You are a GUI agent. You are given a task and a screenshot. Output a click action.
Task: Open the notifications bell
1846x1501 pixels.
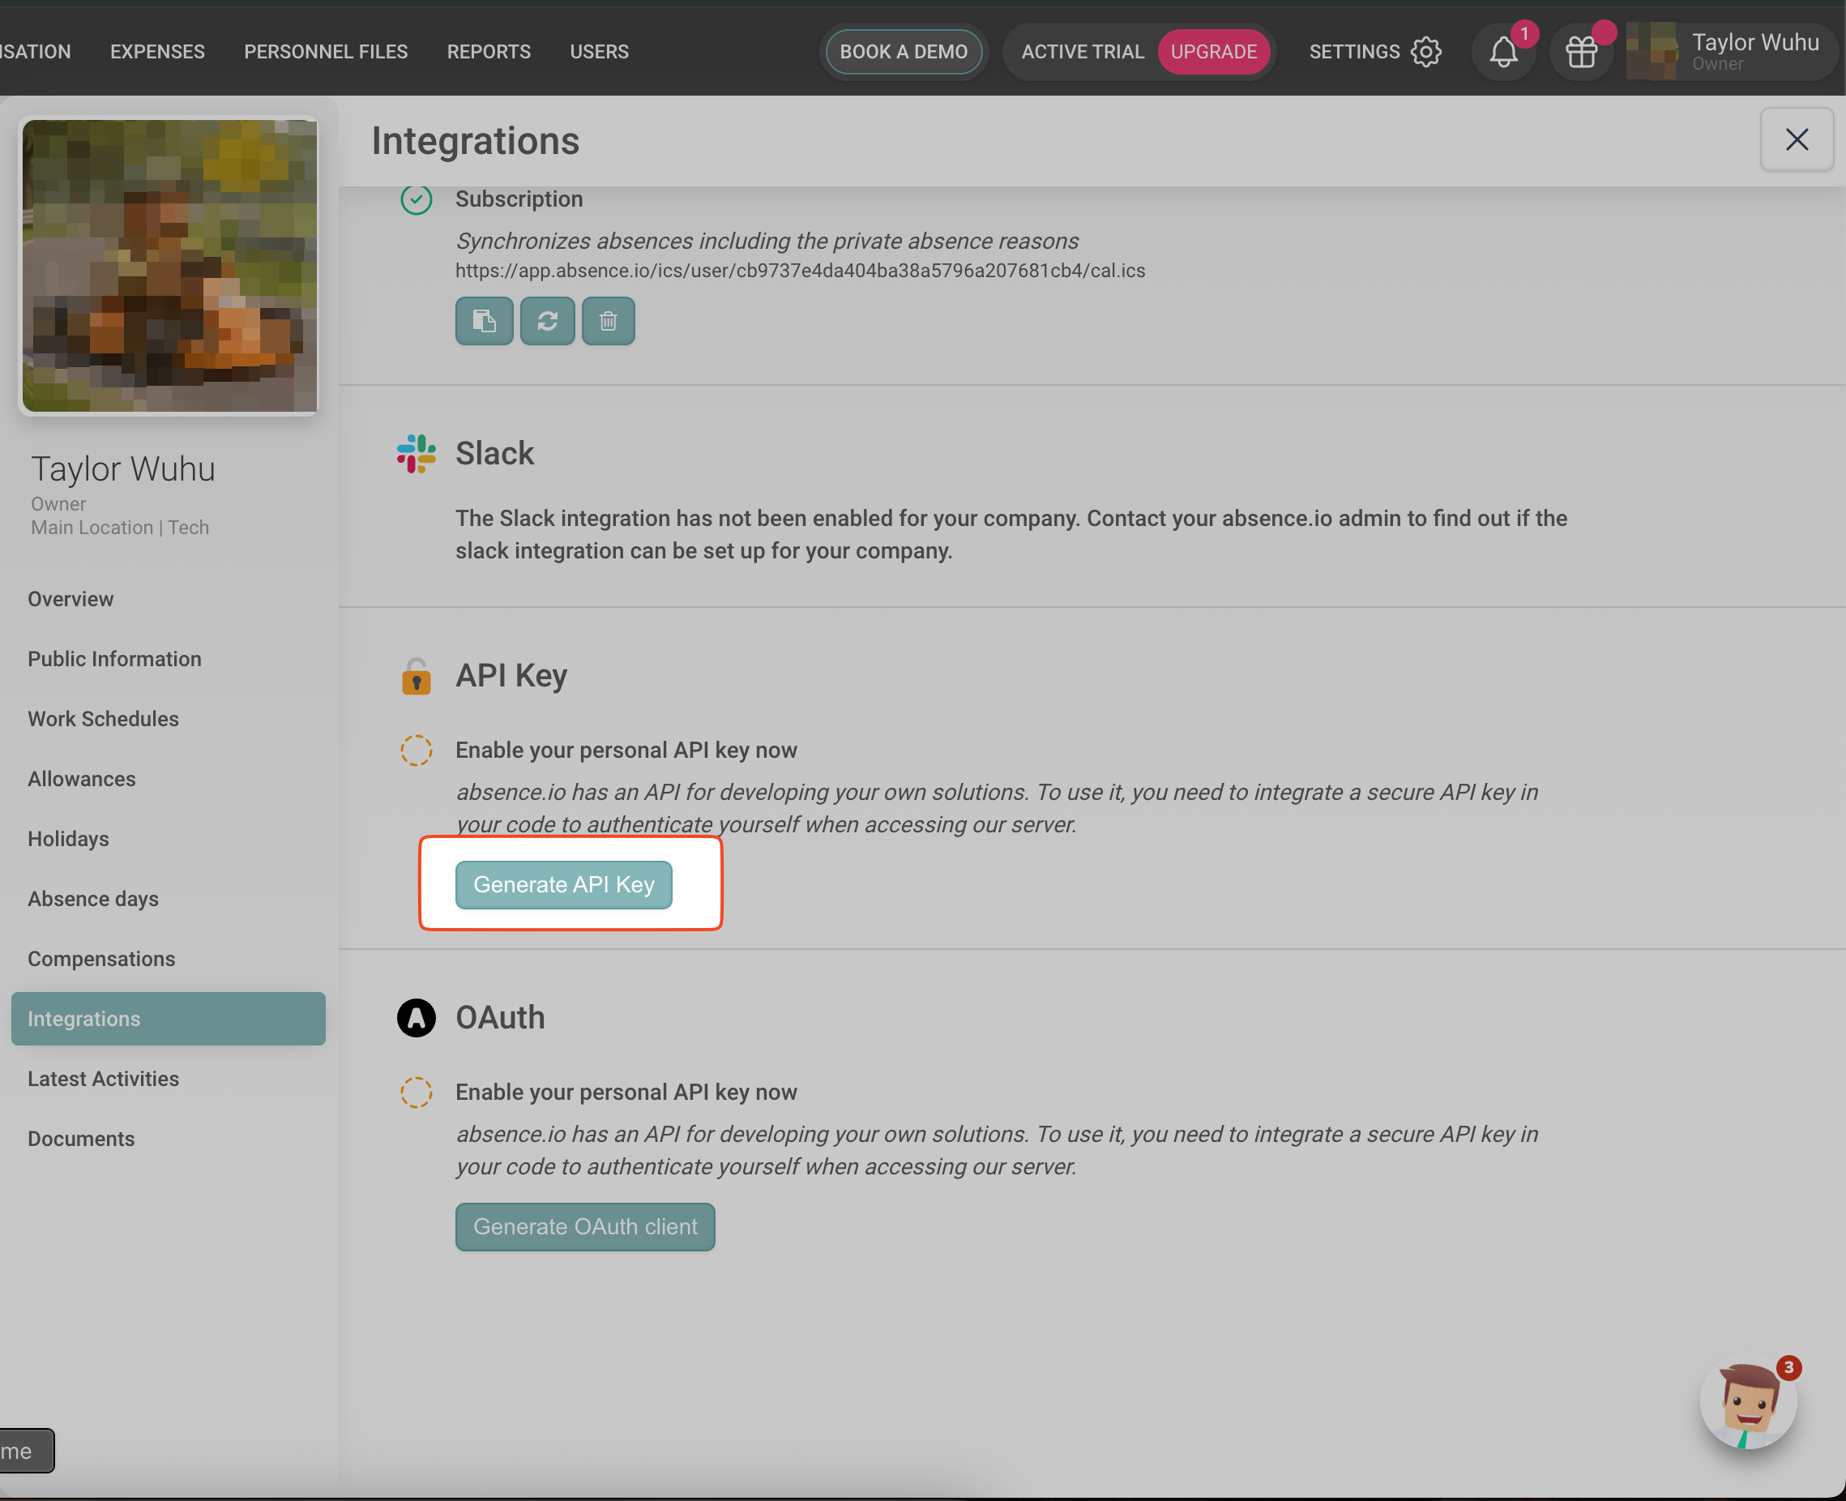pos(1502,52)
